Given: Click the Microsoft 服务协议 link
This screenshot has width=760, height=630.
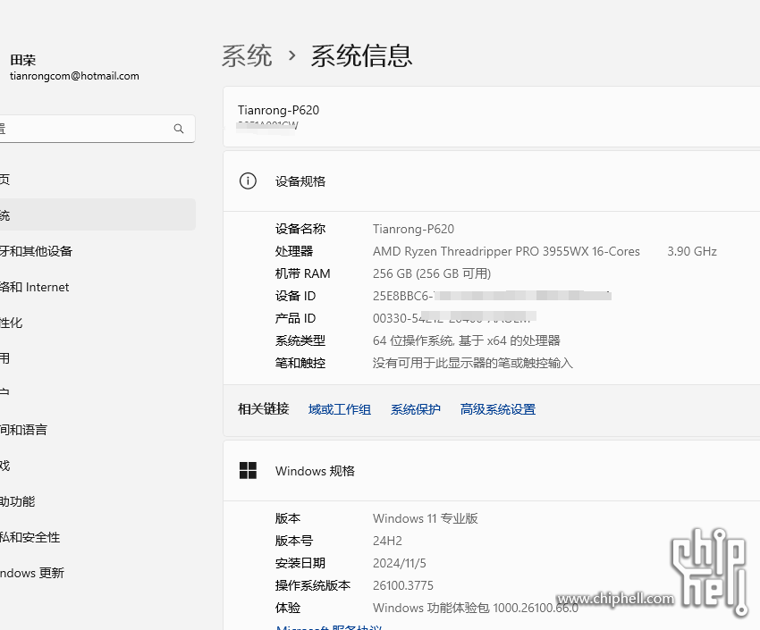Looking at the screenshot, I should click(x=329, y=627).
